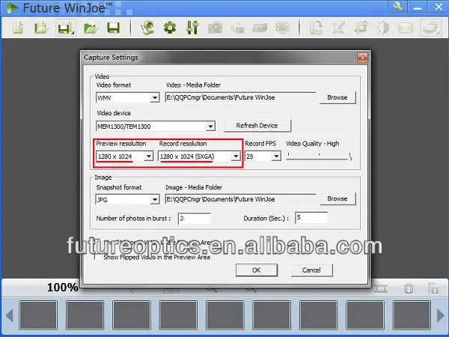The image size is (449, 337).
Task: Confirm settings with the OK button
Action: pos(256,270)
